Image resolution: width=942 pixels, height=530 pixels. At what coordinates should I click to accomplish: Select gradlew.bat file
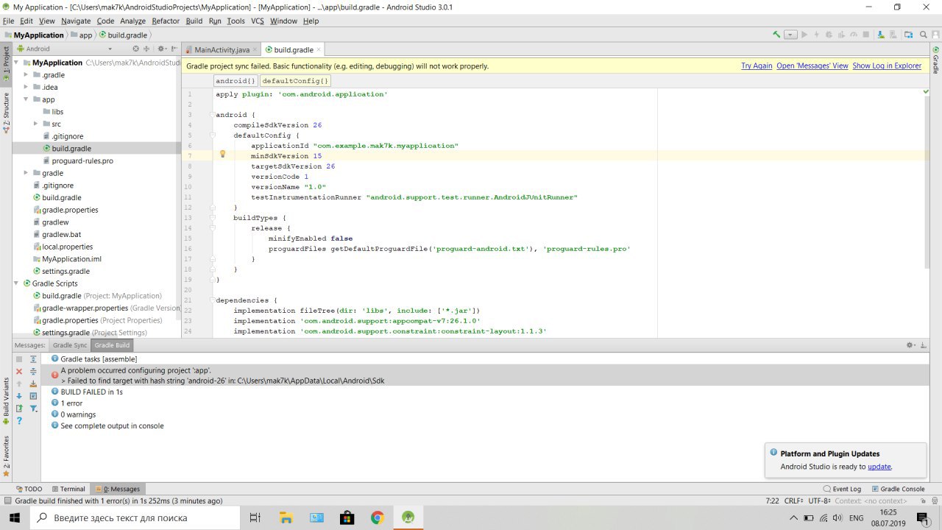point(57,234)
